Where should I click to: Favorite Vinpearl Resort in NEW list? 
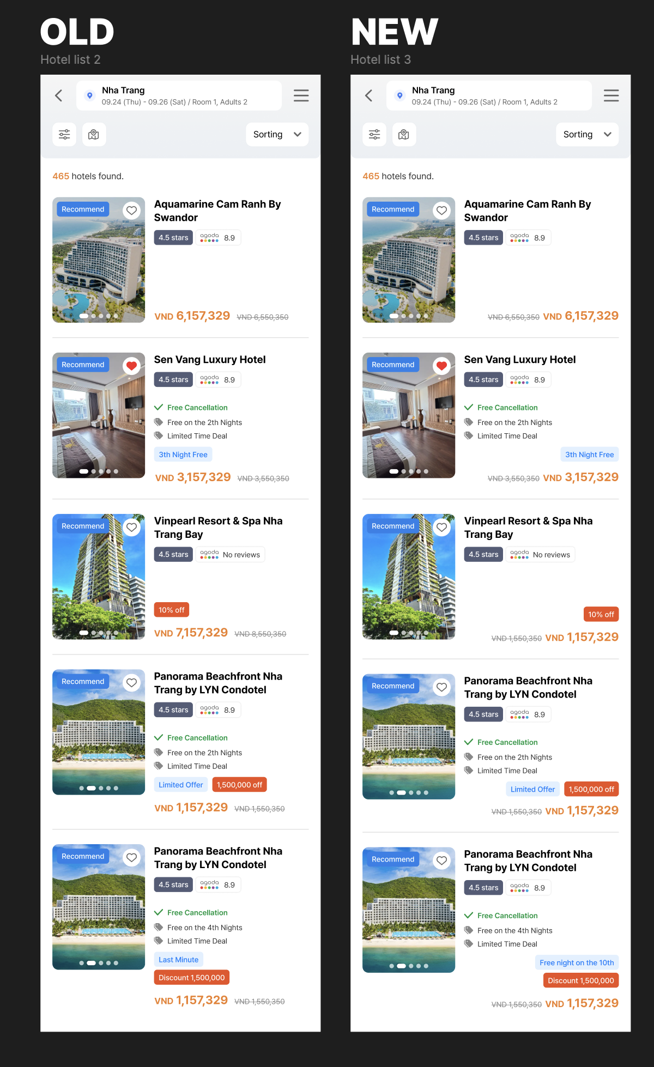(441, 527)
